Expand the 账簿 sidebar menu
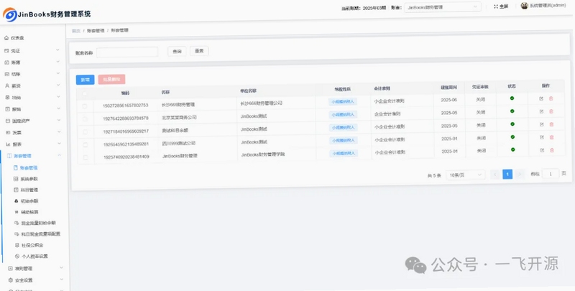This screenshot has width=575, height=291. click(32, 63)
